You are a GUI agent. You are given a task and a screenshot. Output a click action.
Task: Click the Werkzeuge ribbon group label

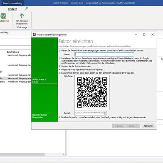22,27
